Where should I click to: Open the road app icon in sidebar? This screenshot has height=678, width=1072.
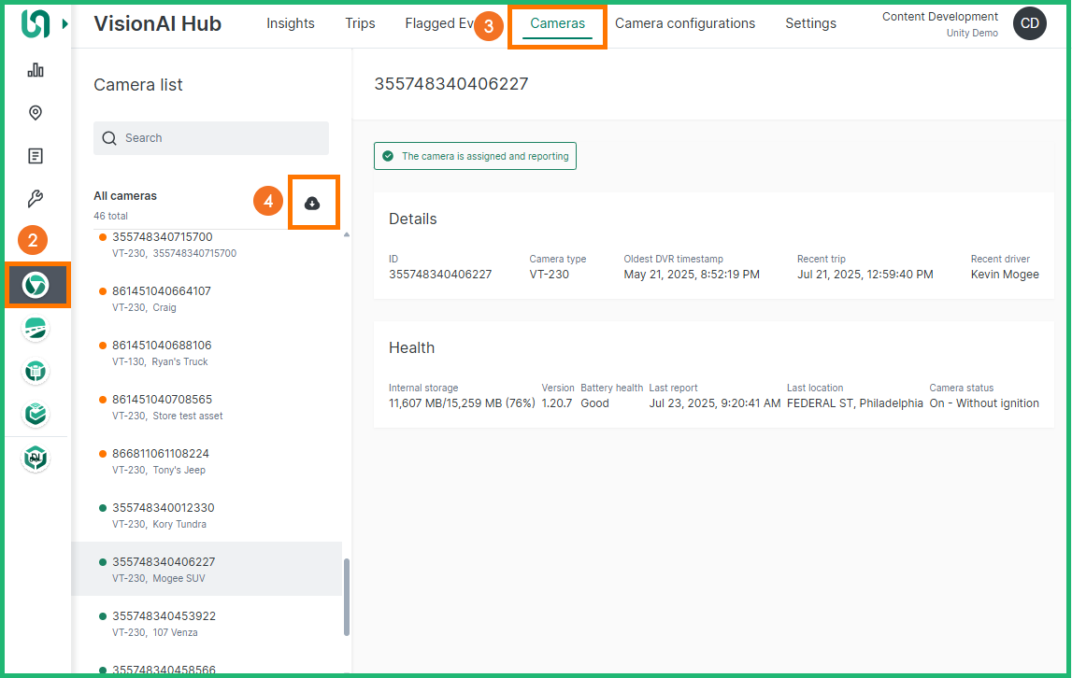click(36, 328)
